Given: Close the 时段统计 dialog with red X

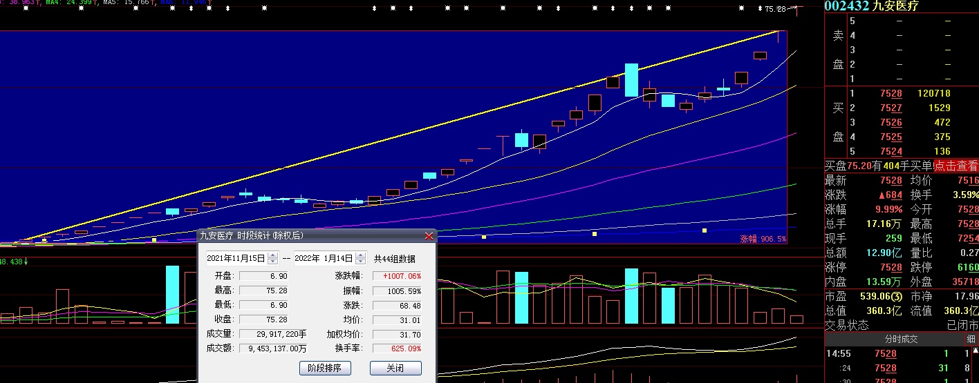Looking at the screenshot, I should pyautogui.click(x=429, y=236).
